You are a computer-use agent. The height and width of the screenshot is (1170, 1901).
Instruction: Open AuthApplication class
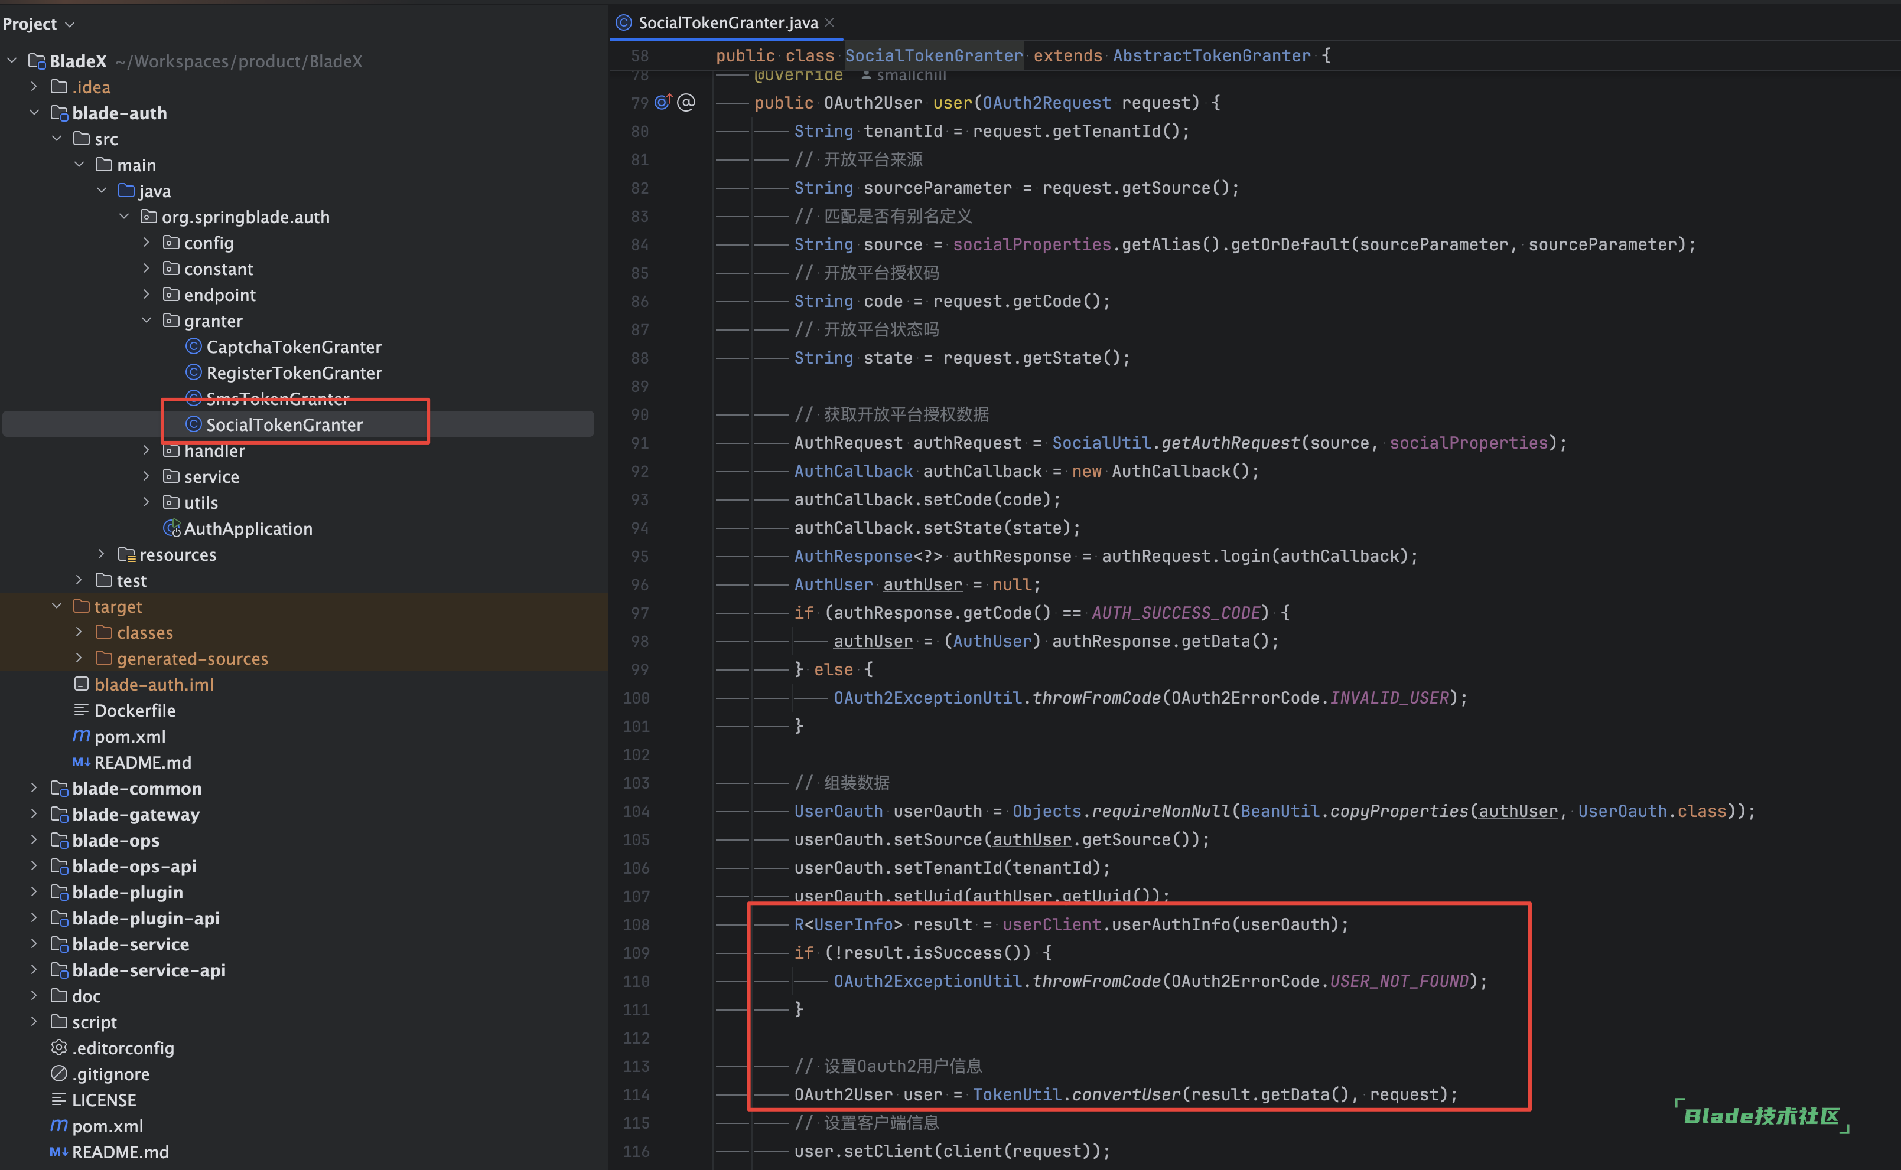[x=248, y=528]
